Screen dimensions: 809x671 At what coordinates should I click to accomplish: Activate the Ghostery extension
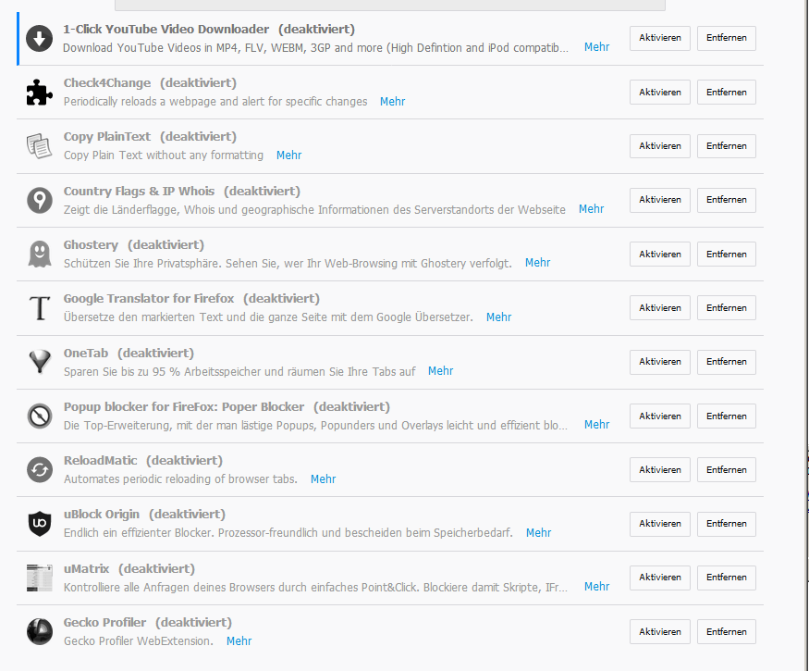click(x=659, y=254)
